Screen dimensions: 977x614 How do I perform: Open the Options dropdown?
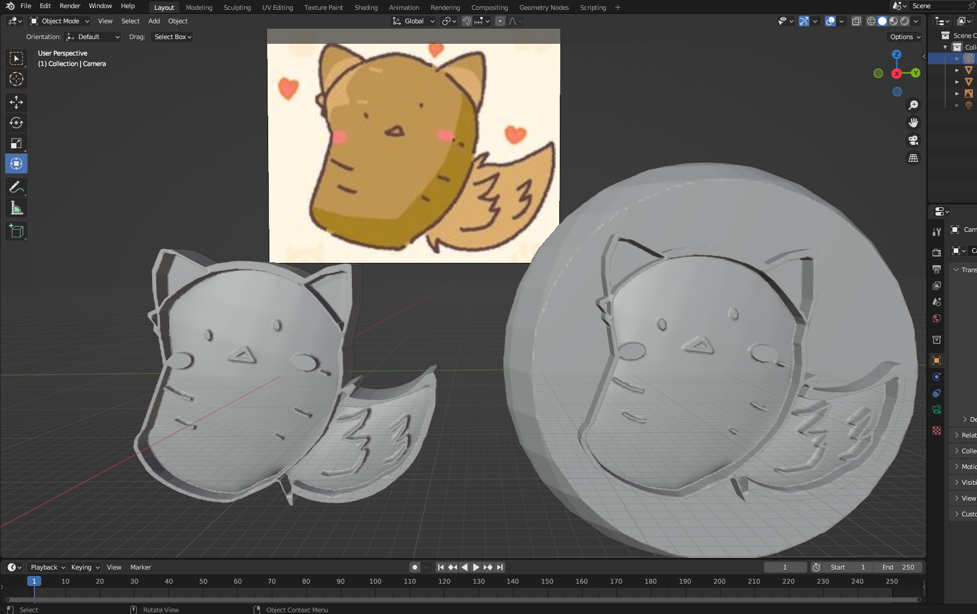[905, 37]
